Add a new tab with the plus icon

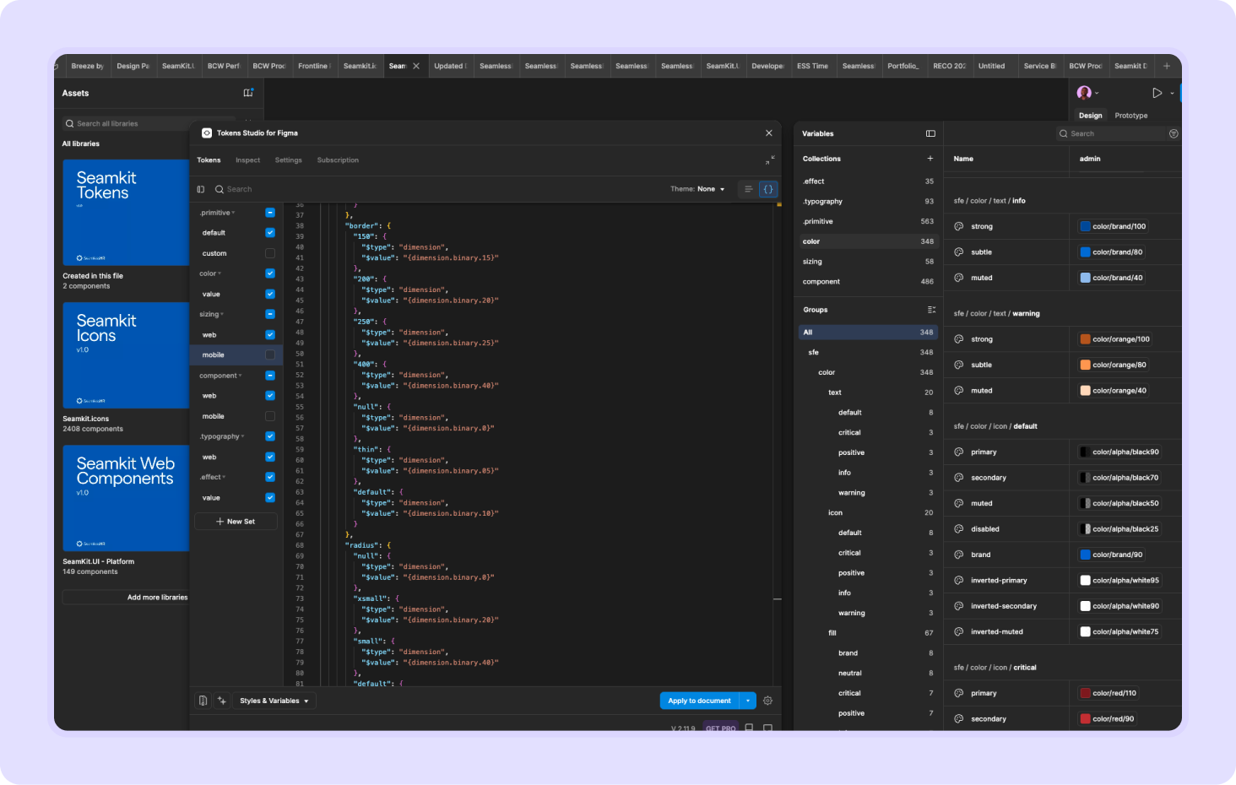tap(1167, 66)
